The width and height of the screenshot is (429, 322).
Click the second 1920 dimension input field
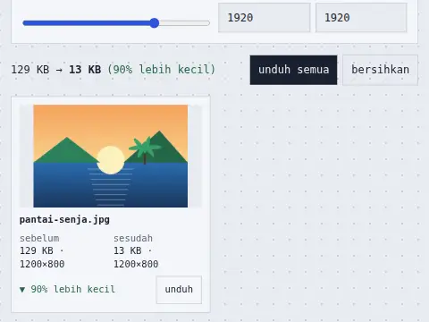click(x=361, y=18)
